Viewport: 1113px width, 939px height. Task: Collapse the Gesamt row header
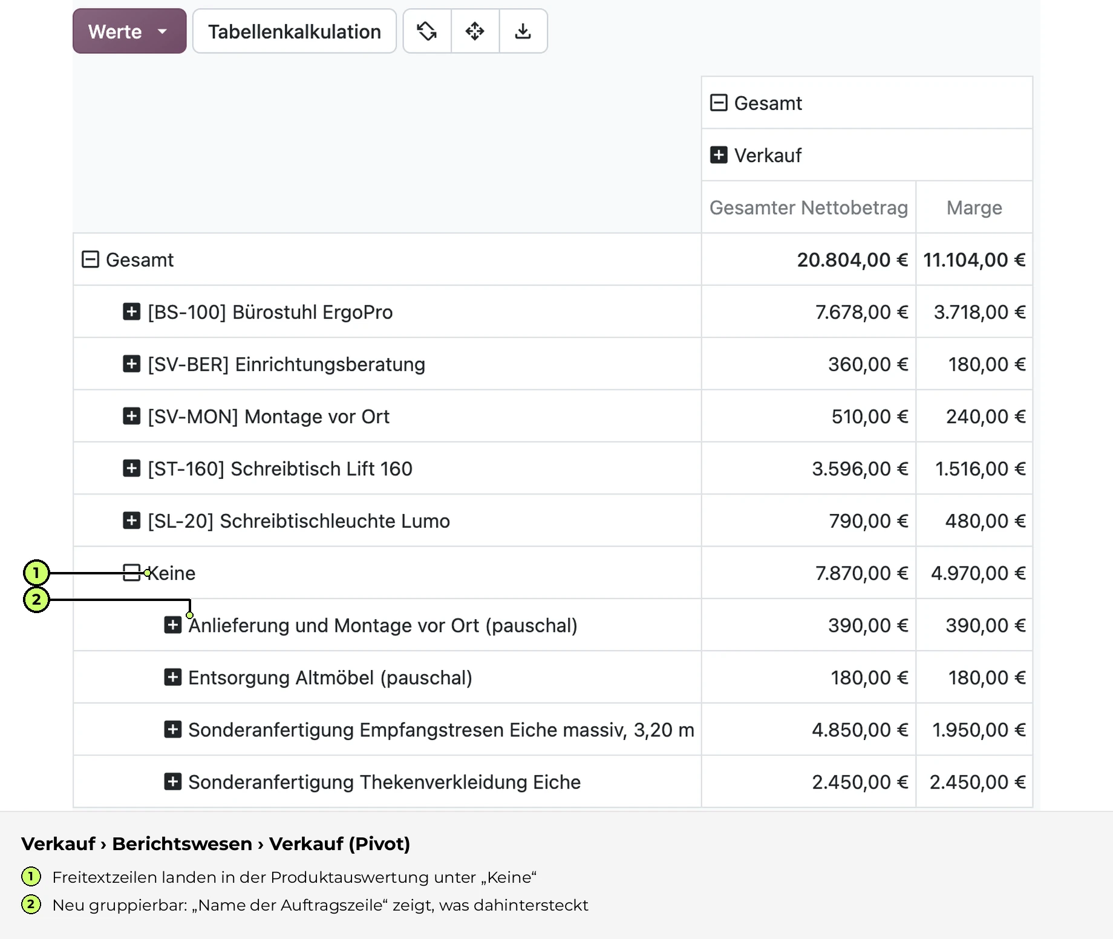pyautogui.click(x=90, y=259)
